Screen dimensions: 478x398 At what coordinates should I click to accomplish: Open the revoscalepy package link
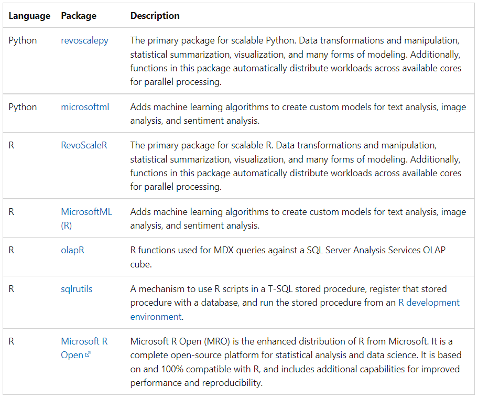point(84,40)
